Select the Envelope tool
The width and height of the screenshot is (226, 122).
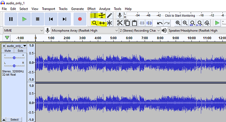click(102, 16)
